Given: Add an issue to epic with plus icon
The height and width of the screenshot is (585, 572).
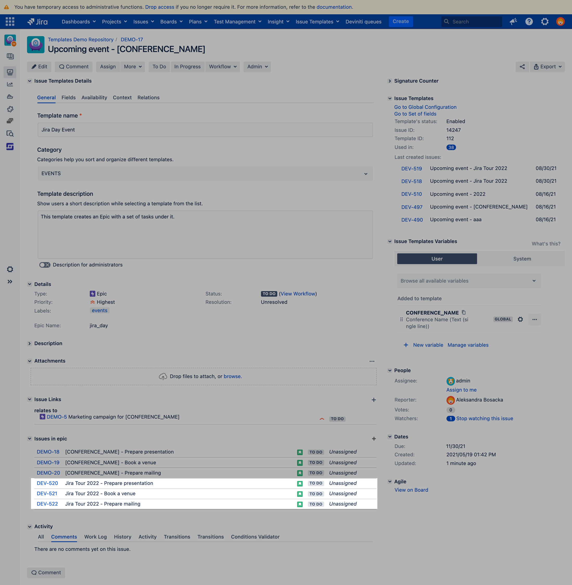Looking at the screenshot, I should [374, 439].
